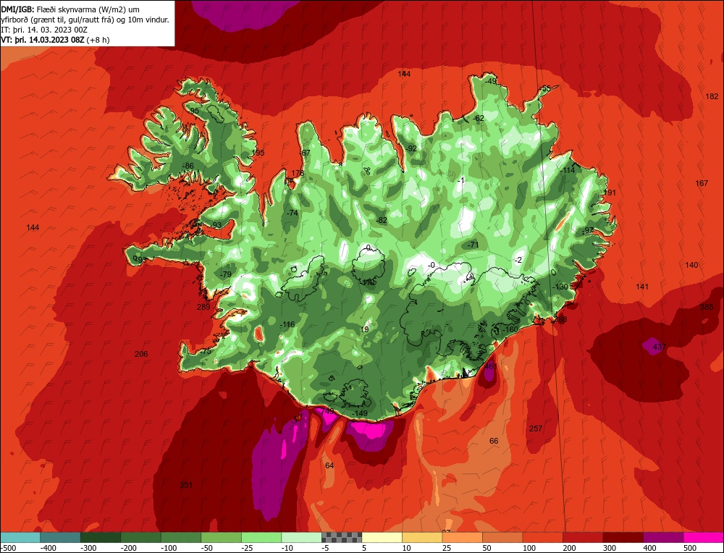
Task: Click the palest green -10 to -5 legend swatch
Action: click(x=301, y=537)
